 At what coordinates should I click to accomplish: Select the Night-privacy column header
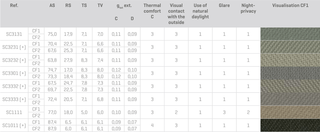point(248,8)
